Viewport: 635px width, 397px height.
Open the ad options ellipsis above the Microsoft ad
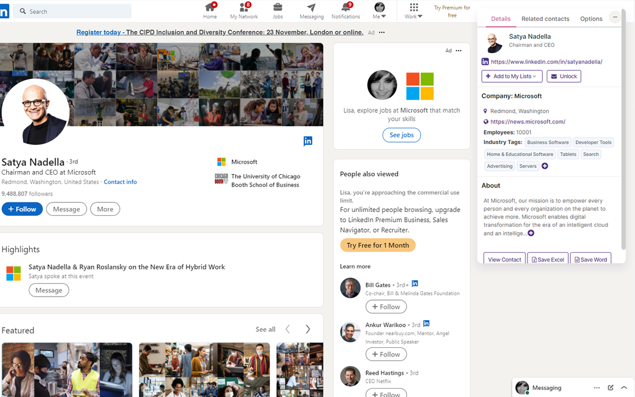[458, 50]
